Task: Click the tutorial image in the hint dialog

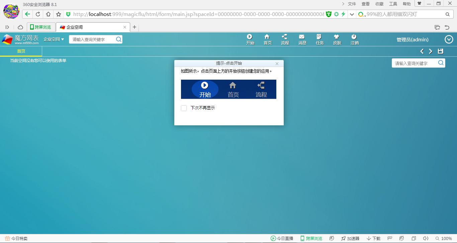Action: (x=229, y=89)
